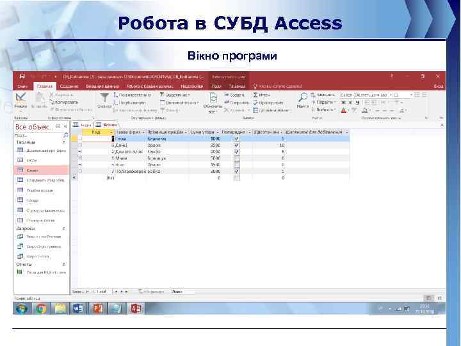Viewport: 461px width, 346px height.
Task: Click the gridlines button in text formatting
Action: click(402, 110)
